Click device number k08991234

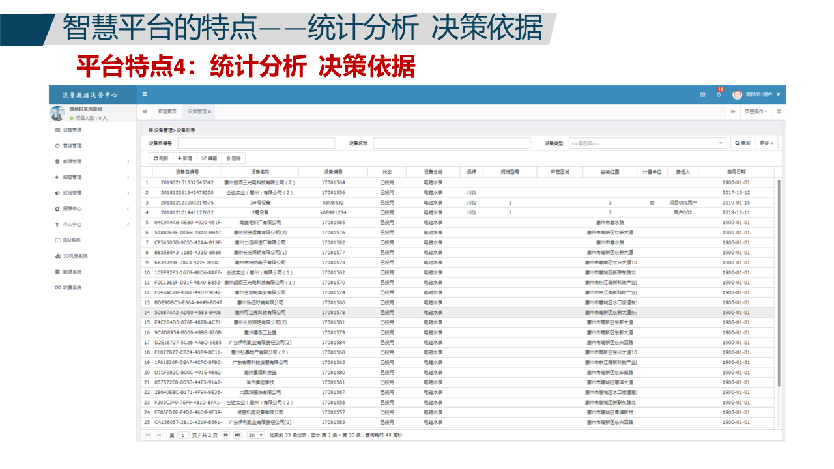coord(333,212)
